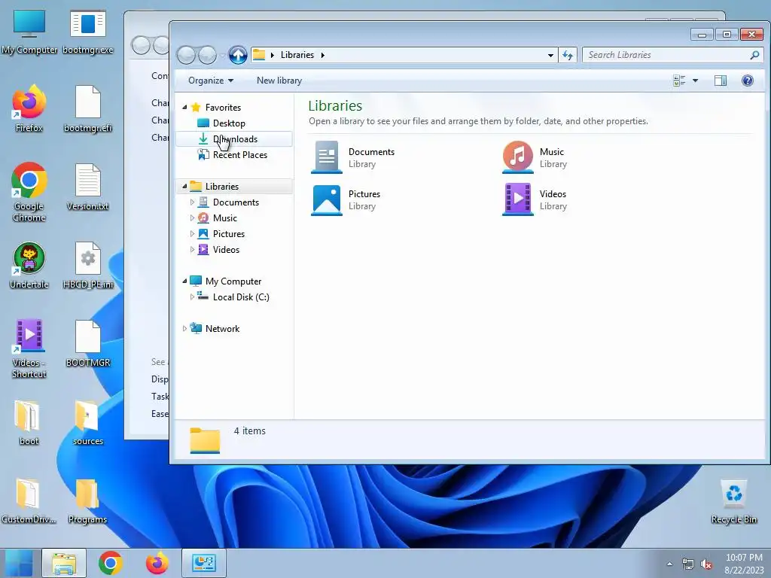771x578 pixels.
Task: Expand the Network tree node
Action: tap(185, 329)
